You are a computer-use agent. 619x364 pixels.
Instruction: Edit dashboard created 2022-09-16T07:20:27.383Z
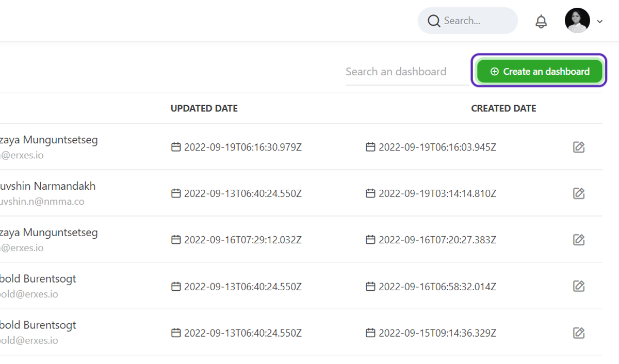[x=579, y=240]
